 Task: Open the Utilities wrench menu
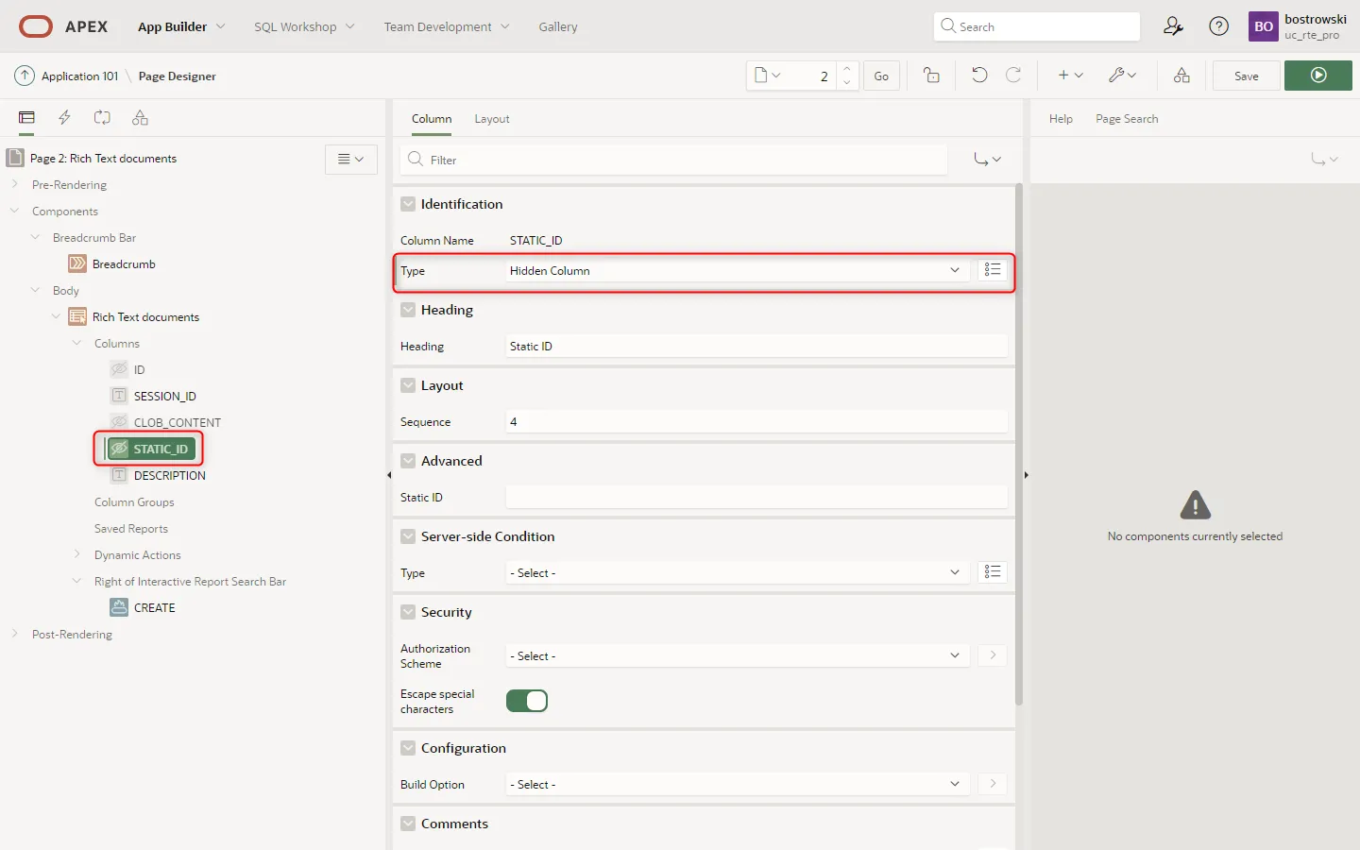tap(1122, 76)
